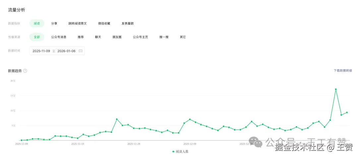Image resolution: width=358 pixels, height=157 pixels.
Task: Click the 20万 y-axis label
Action: (13, 81)
